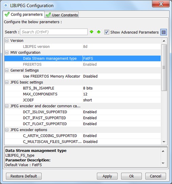Image resolution: width=172 pixels, height=184 pixels.
Task: Switch to the User Constants tab
Action: coord(62,15)
